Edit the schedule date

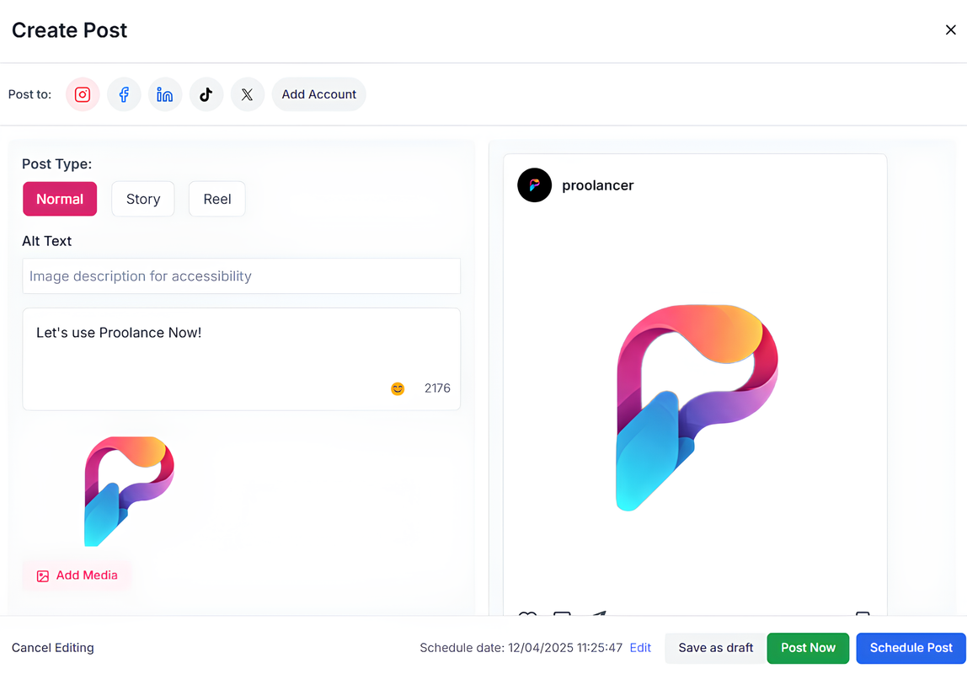pyautogui.click(x=640, y=648)
